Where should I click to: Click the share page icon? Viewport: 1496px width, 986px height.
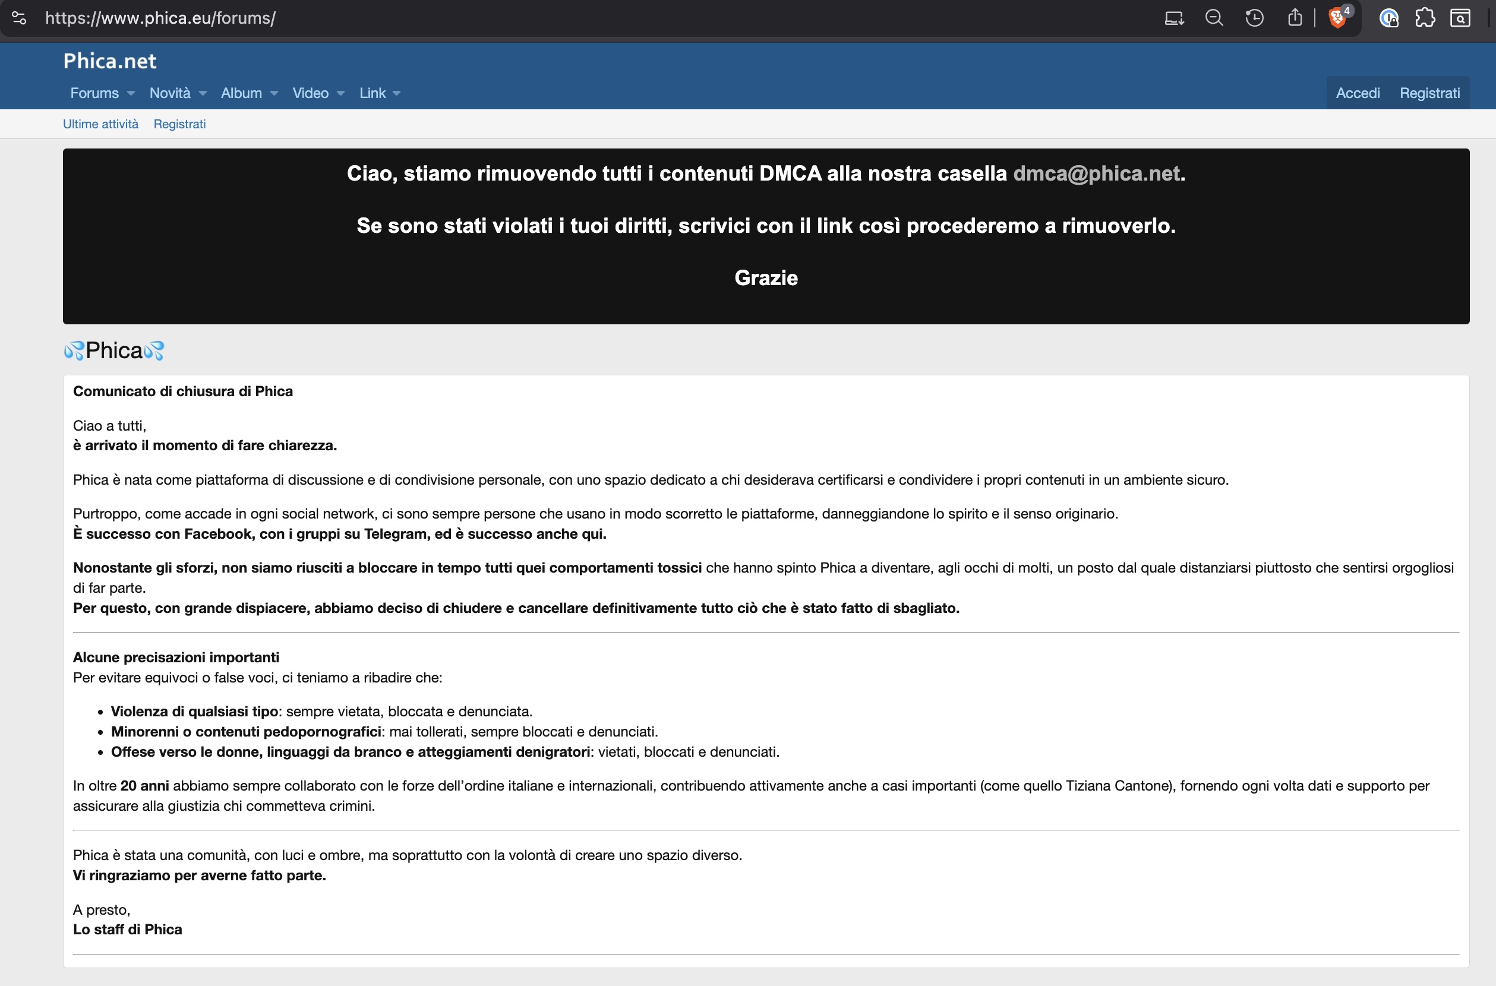click(1294, 18)
